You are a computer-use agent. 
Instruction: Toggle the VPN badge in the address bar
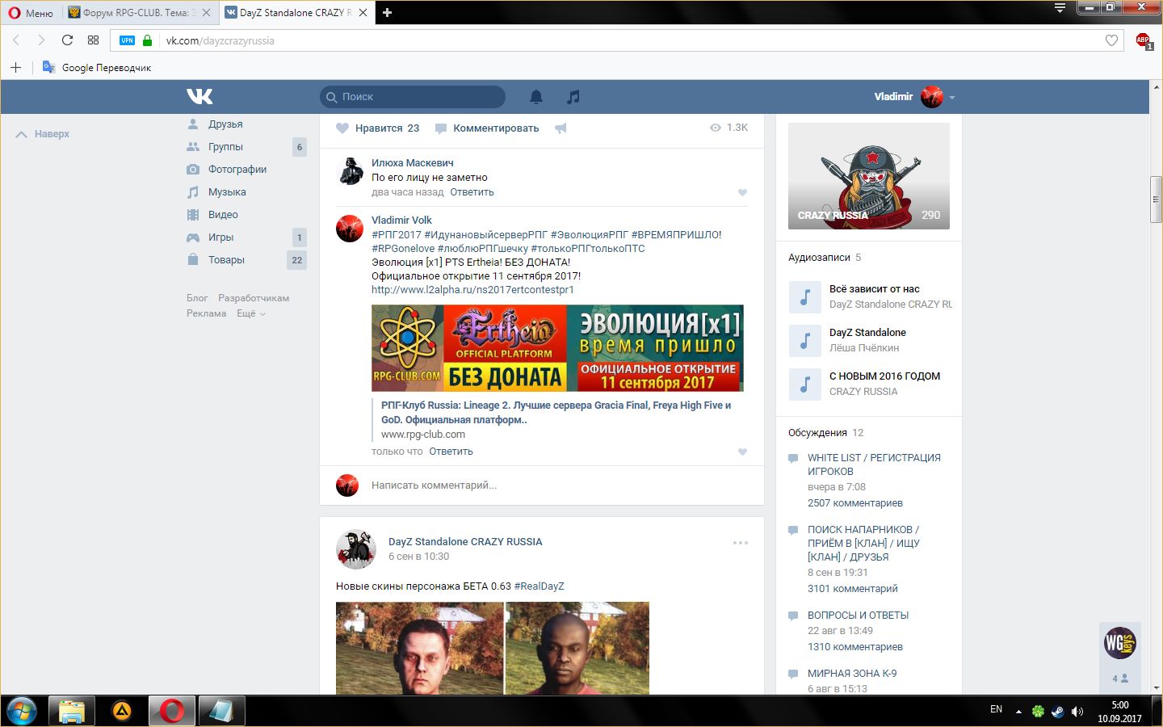point(127,40)
